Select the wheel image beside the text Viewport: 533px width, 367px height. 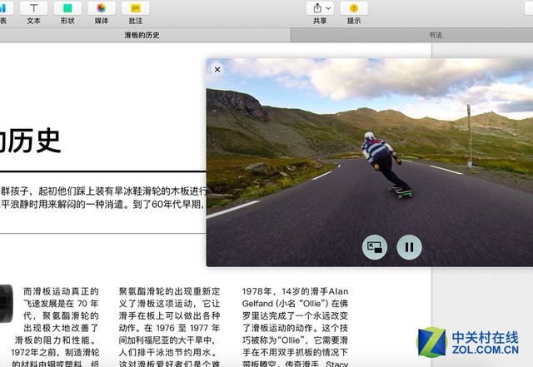[x=6, y=304]
